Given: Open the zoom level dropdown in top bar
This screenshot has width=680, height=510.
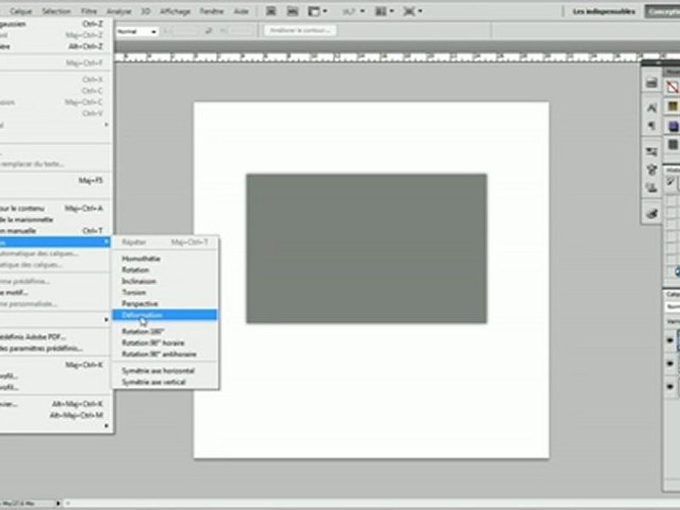Looking at the screenshot, I should 353,11.
